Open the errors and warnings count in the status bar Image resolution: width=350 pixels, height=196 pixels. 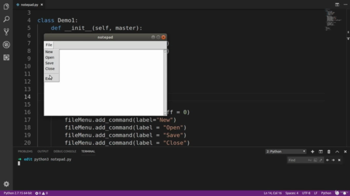point(42,193)
